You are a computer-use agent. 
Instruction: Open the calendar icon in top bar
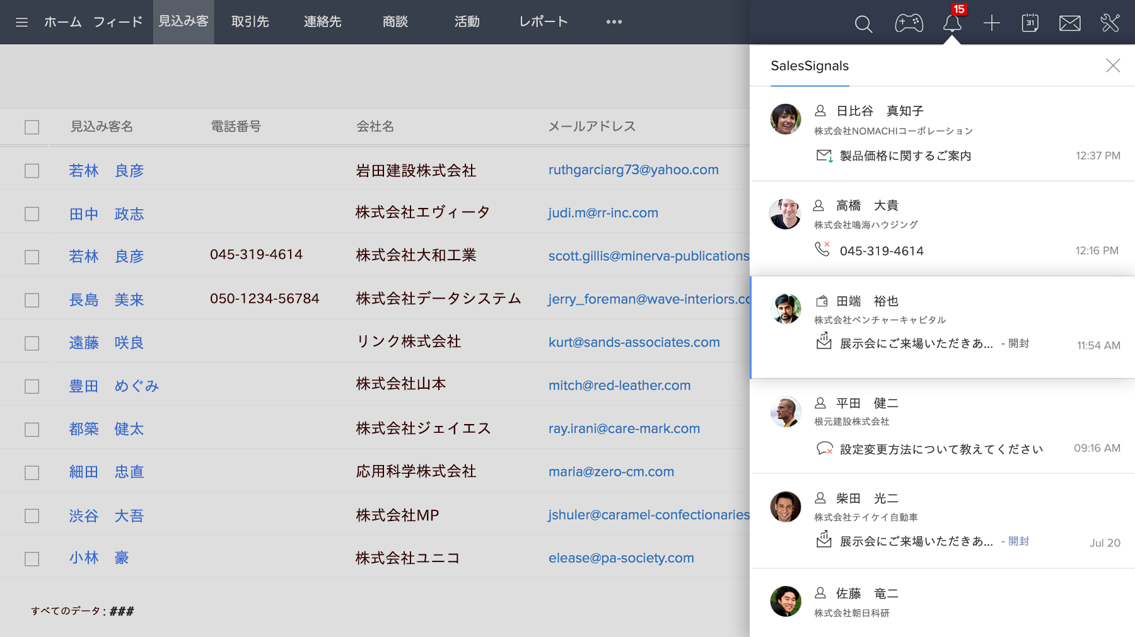coord(1030,23)
